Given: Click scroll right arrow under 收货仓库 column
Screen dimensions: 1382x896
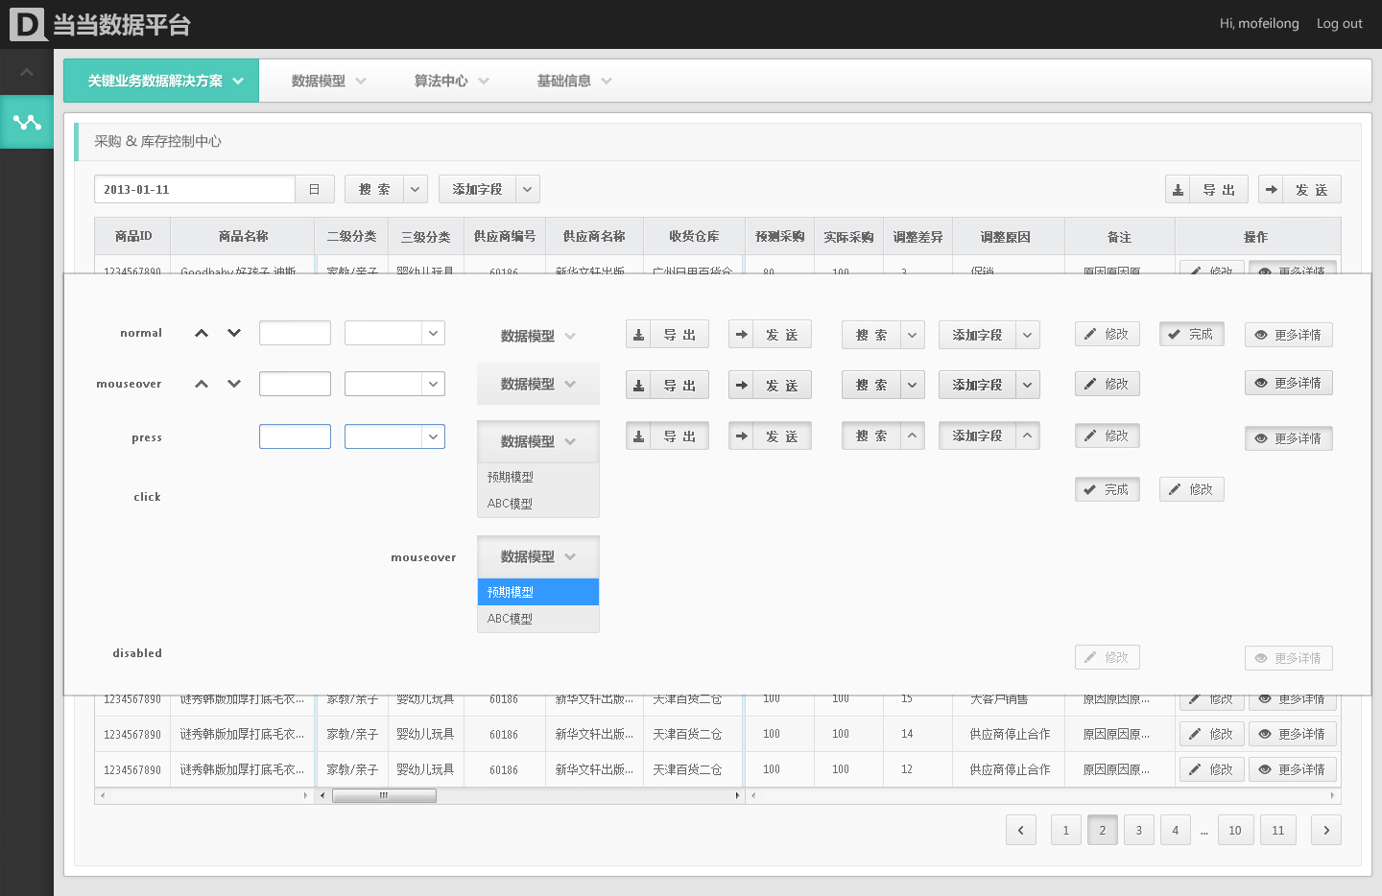Looking at the screenshot, I should click(x=737, y=795).
